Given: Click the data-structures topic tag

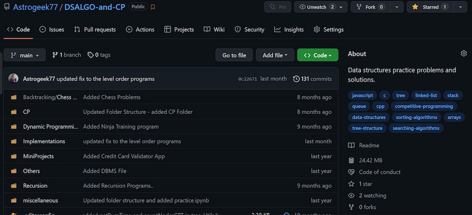Looking at the screenshot, I should 369,117.
